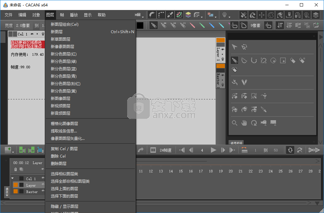Viewport: 324px width, 213px height.
Task: Click the 9像素 size field
Action: pyautogui.click(x=256, y=25)
